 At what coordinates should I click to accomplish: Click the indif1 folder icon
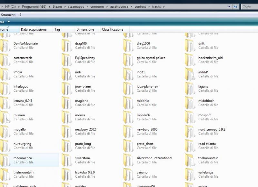[x=128, y=74]
